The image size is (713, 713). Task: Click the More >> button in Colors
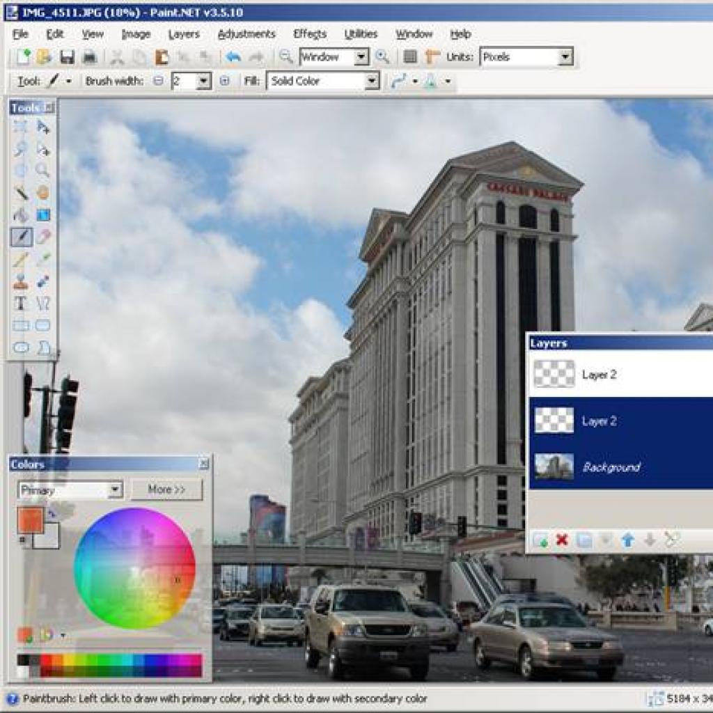(166, 489)
